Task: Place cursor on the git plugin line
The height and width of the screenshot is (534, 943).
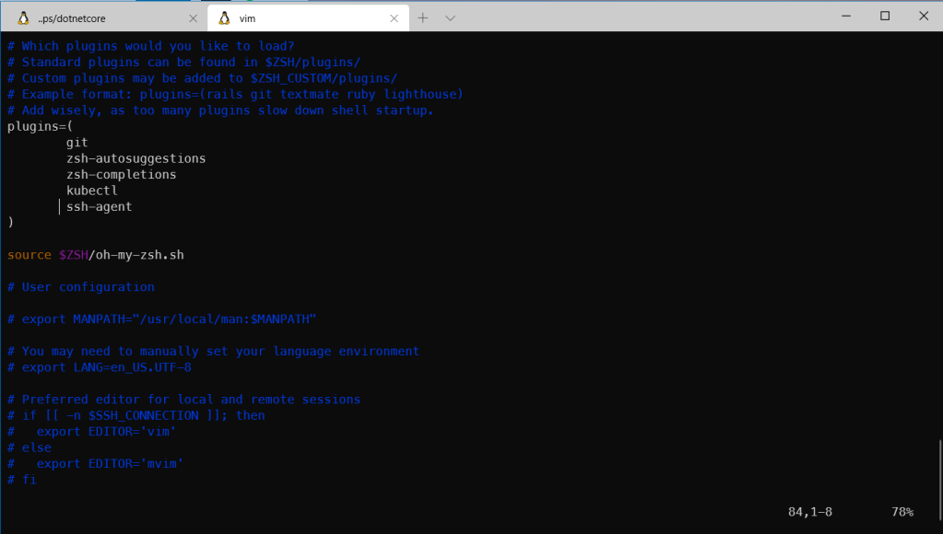Action: [x=77, y=143]
